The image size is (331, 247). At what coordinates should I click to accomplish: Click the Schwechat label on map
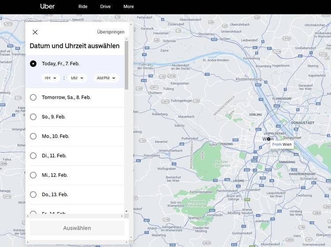click(308, 179)
